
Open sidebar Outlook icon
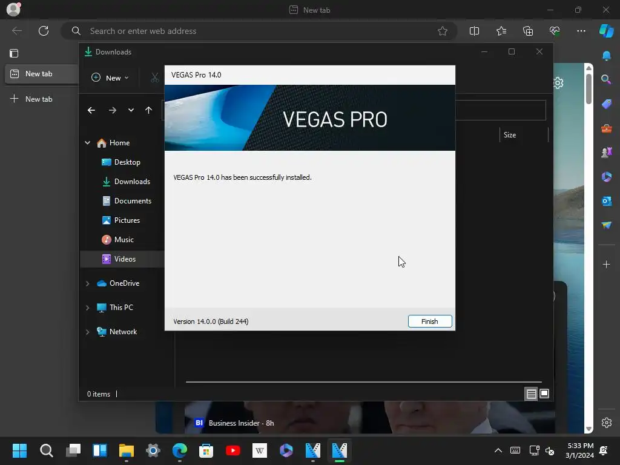pyautogui.click(x=606, y=201)
